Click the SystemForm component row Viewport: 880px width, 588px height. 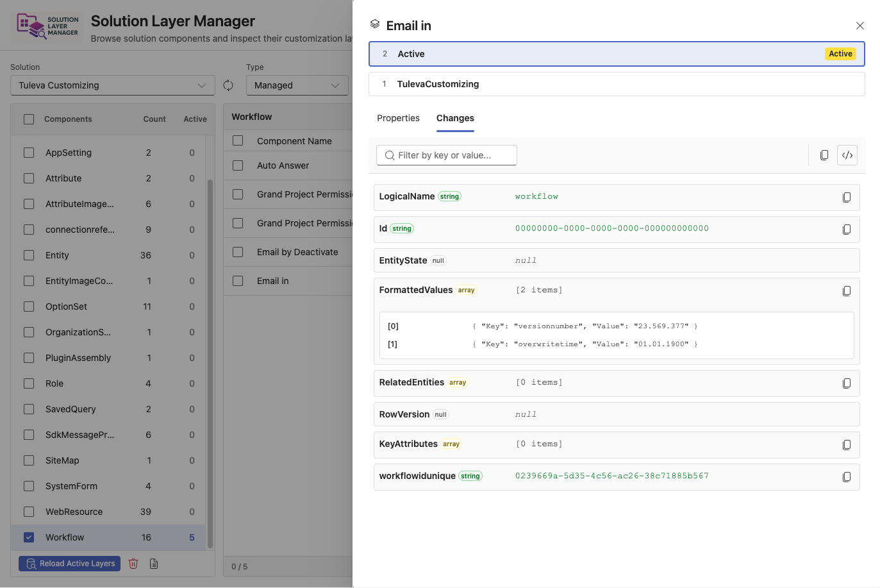[108, 486]
